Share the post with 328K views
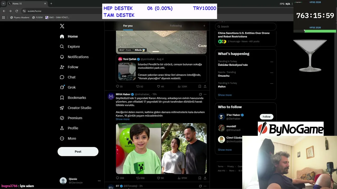 pyautogui.click(x=205, y=86)
